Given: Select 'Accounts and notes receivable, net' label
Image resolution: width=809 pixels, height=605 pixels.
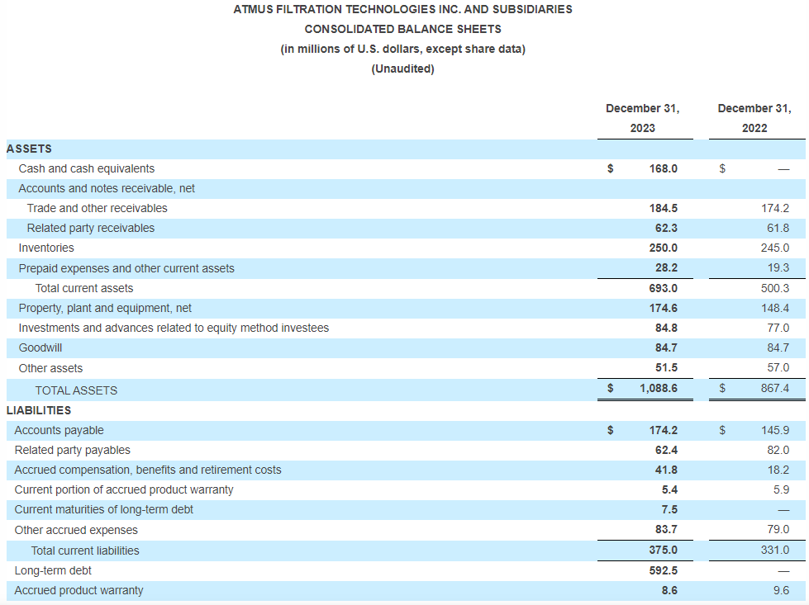Looking at the screenshot, I should pos(107,188).
